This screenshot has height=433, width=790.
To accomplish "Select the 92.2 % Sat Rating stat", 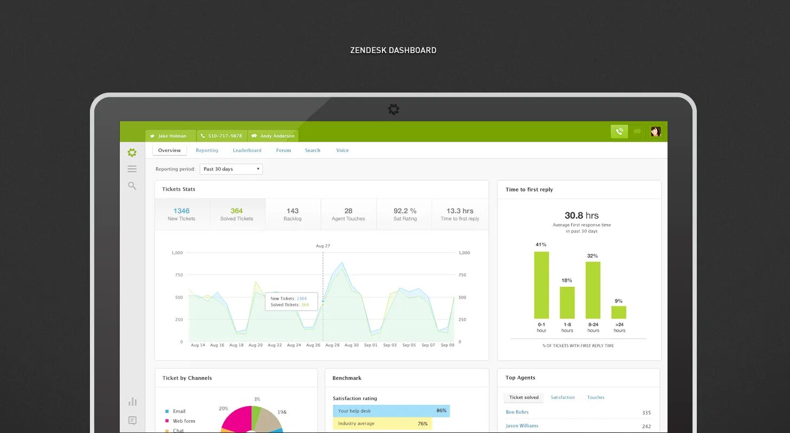I will pyautogui.click(x=405, y=214).
